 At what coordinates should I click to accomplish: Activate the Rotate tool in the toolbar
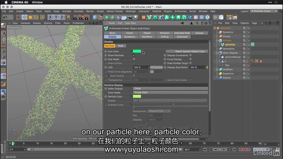36,17
